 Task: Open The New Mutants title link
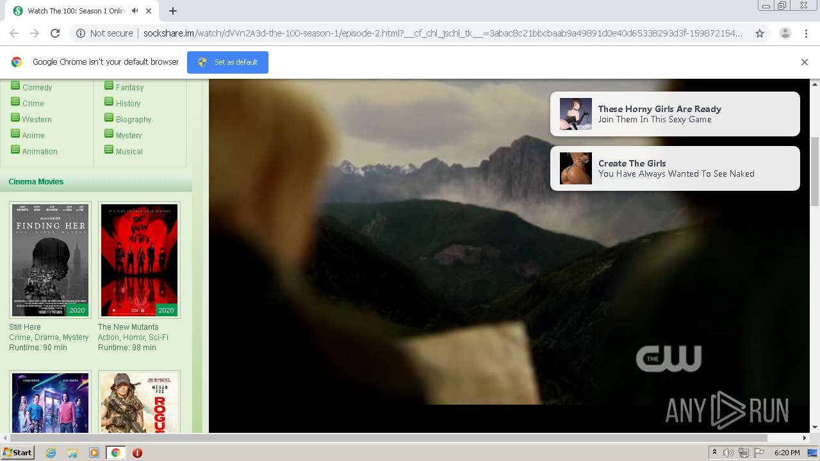128,327
